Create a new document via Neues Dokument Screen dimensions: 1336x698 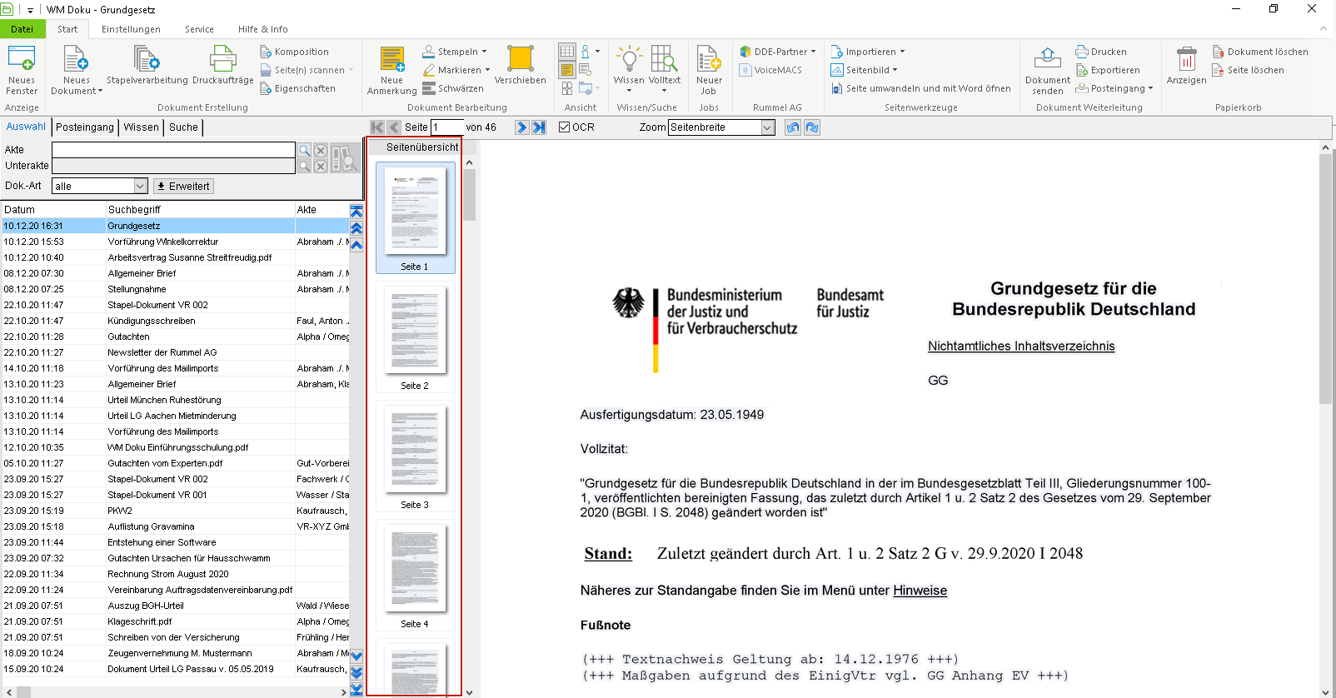pyautogui.click(x=76, y=71)
